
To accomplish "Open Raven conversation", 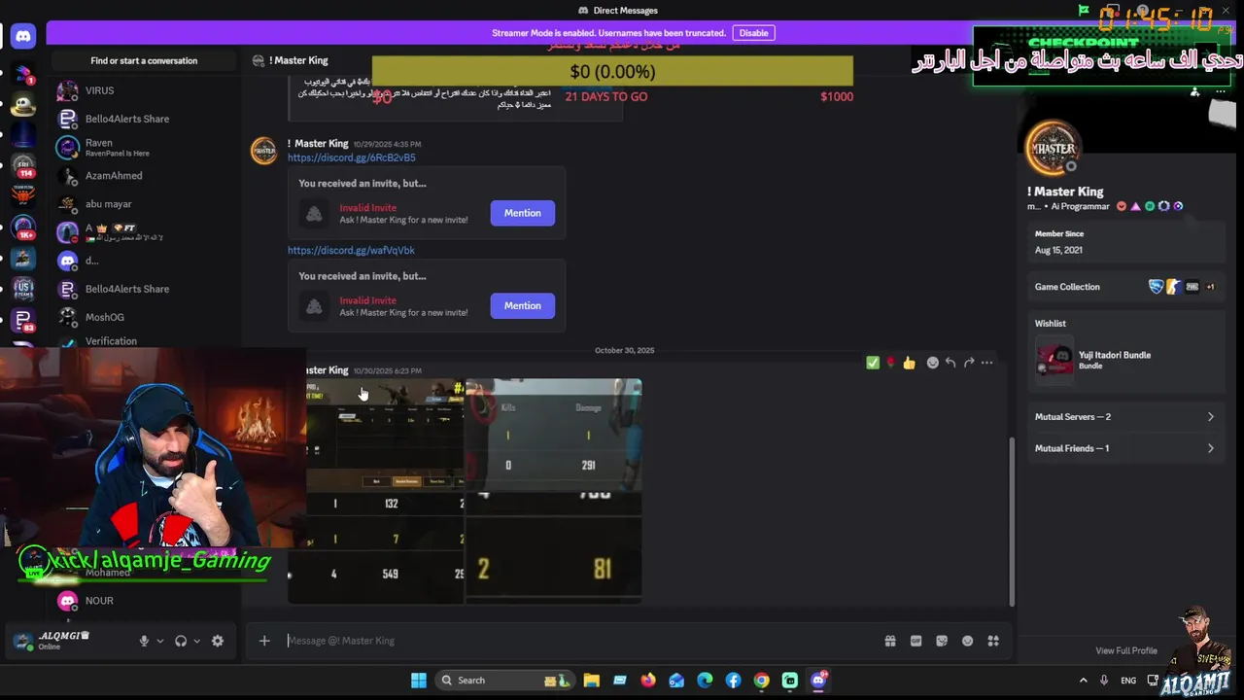I will tap(142, 148).
